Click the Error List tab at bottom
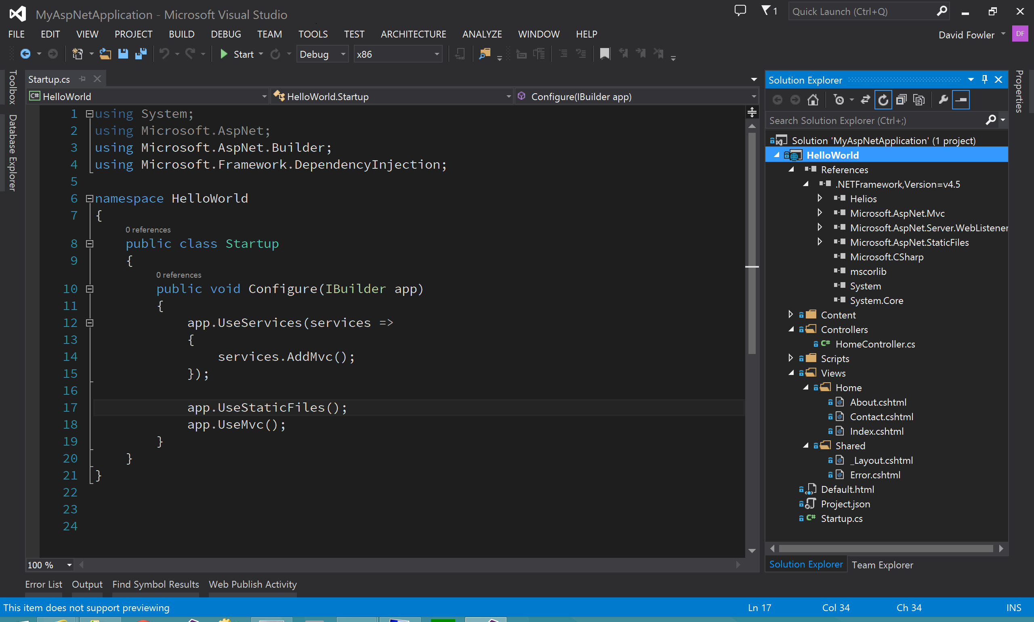The image size is (1034, 622). [42, 584]
